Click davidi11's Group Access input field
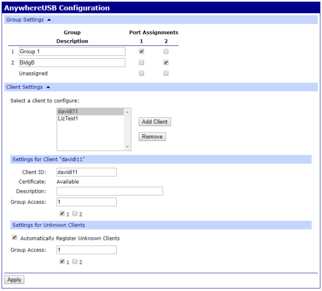 (x=87, y=202)
